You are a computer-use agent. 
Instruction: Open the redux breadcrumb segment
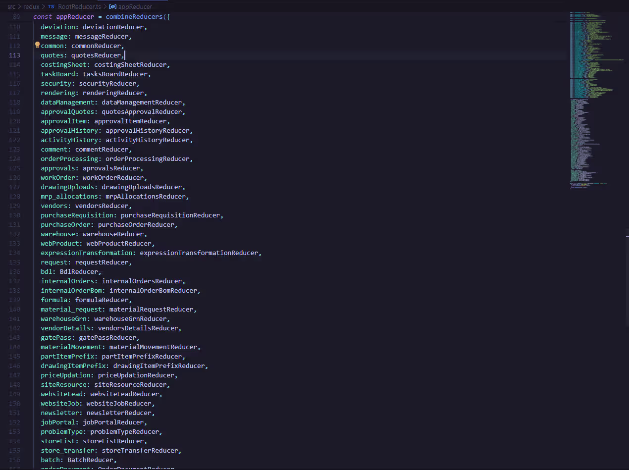(x=31, y=7)
